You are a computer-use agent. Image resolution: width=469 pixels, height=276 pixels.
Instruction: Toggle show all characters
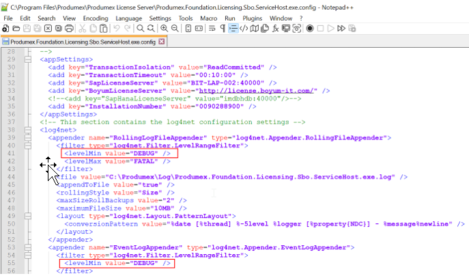coord(223,29)
